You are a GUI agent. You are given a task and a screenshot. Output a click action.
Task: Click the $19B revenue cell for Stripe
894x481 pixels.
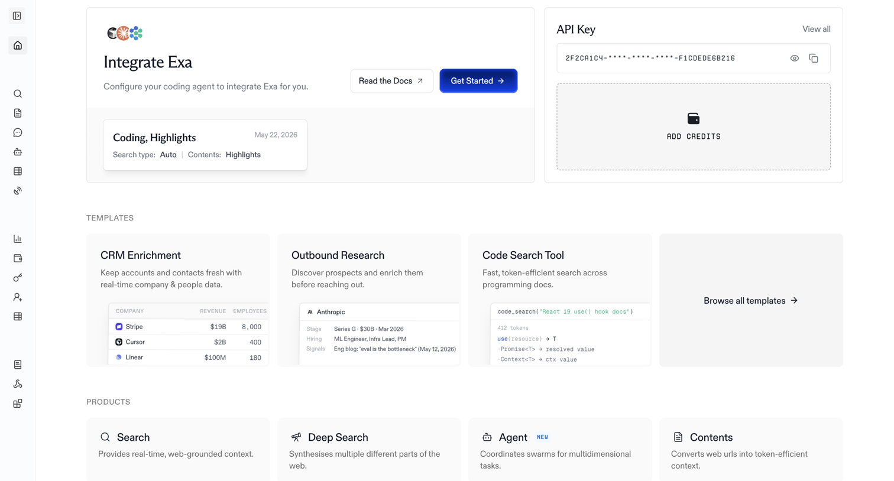pos(218,327)
